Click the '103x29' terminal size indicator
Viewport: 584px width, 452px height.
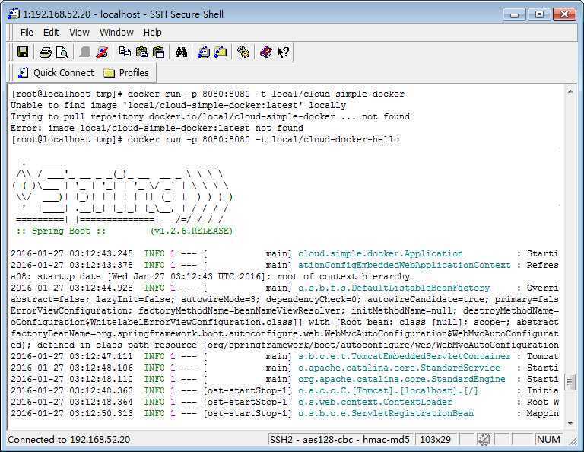(435, 440)
